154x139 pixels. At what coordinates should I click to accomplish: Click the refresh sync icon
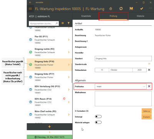(x=121, y=8)
